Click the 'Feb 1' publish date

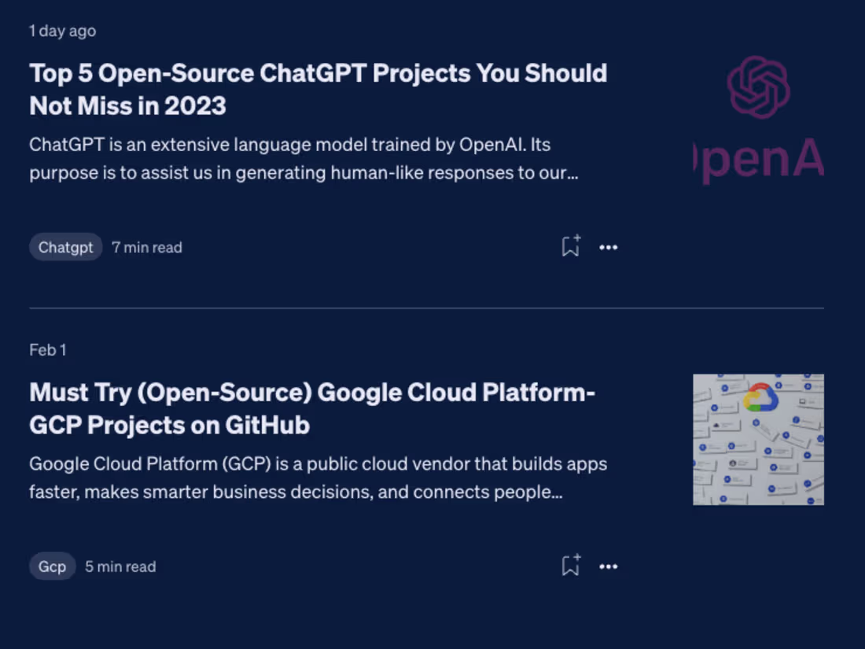[48, 350]
